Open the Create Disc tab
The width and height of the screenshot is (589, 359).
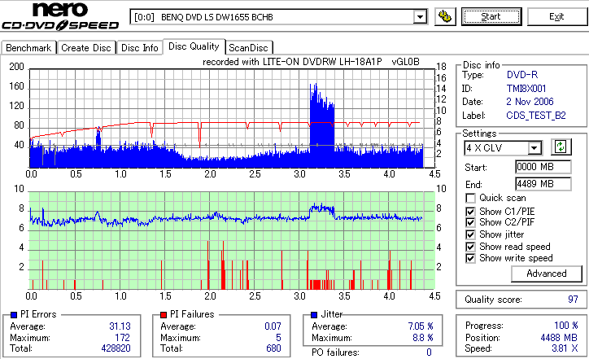(86, 48)
